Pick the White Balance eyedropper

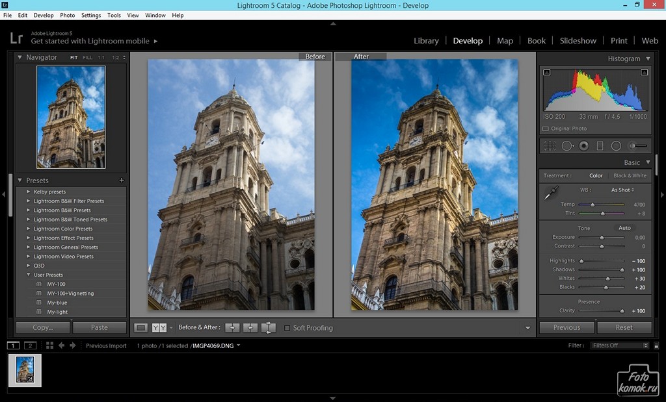[x=551, y=193]
